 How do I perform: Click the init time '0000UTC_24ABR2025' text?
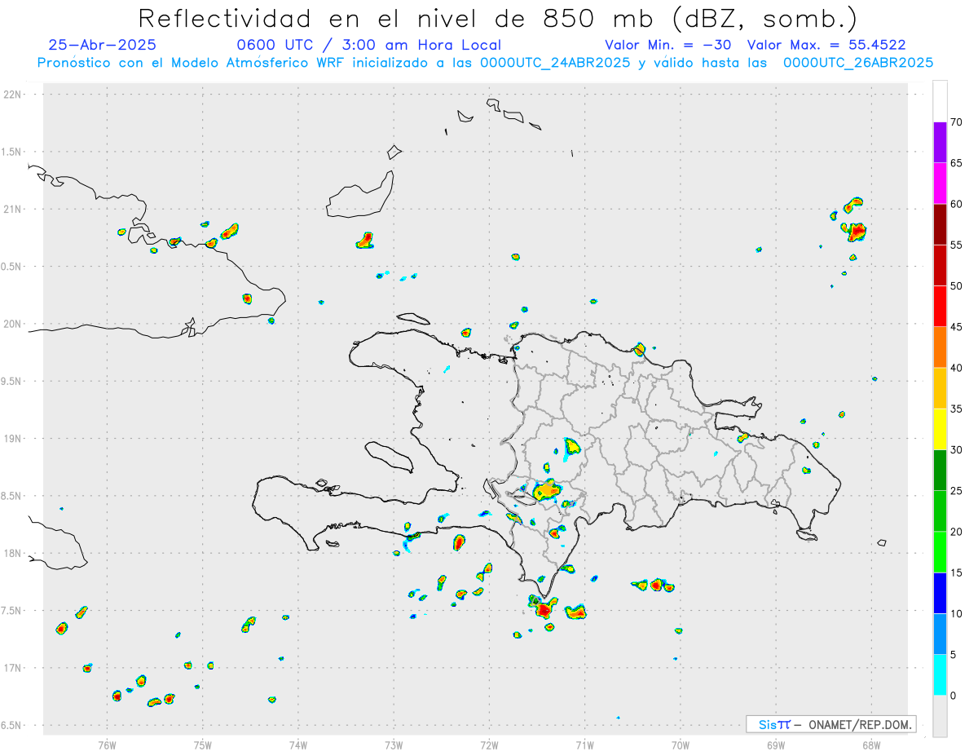pyautogui.click(x=555, y=62)
